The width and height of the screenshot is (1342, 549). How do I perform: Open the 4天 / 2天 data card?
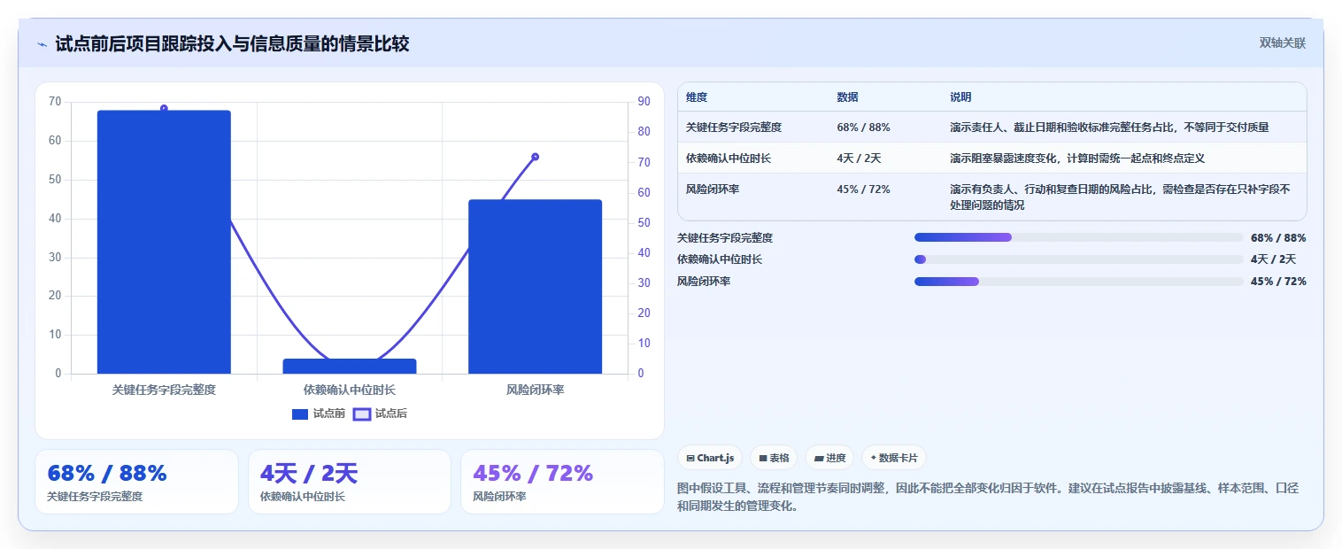point(350,482)
